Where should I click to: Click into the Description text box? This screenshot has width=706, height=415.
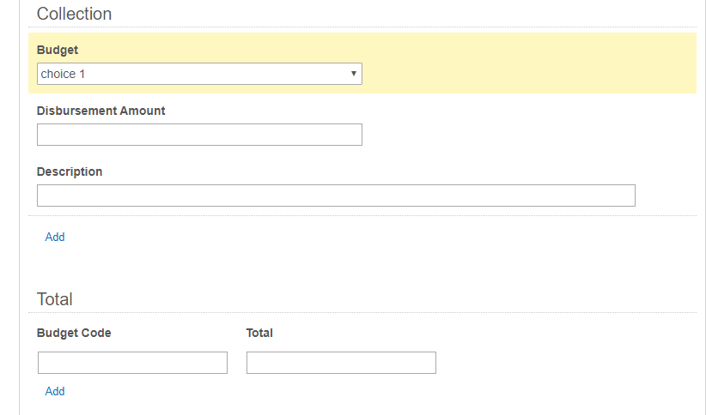[336, 195]
